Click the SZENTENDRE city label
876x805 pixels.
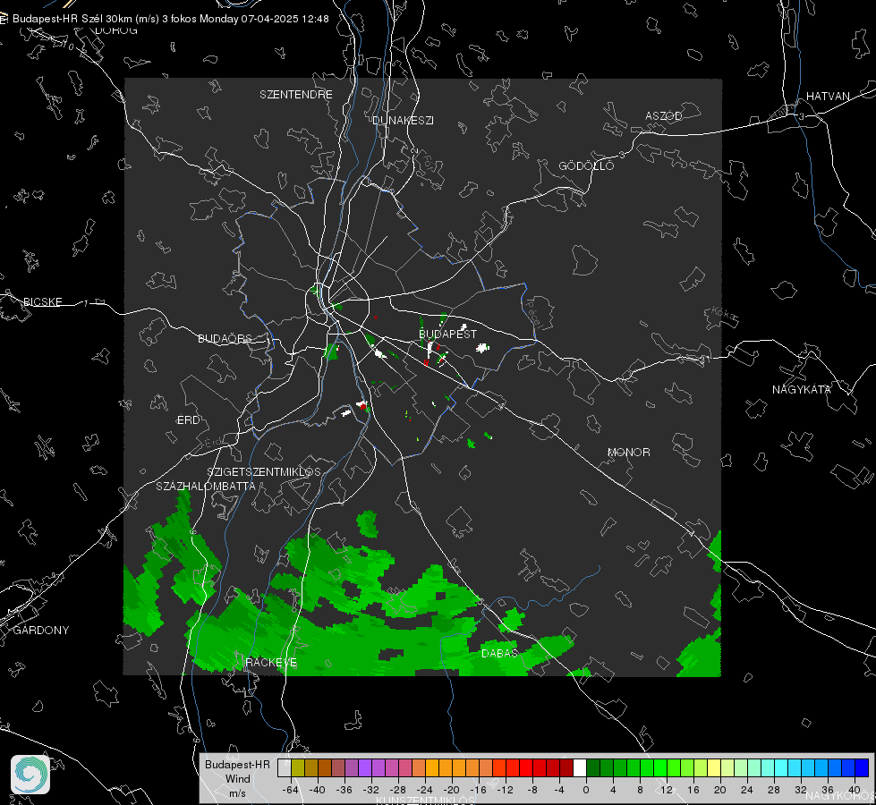(x=296, y=95)
